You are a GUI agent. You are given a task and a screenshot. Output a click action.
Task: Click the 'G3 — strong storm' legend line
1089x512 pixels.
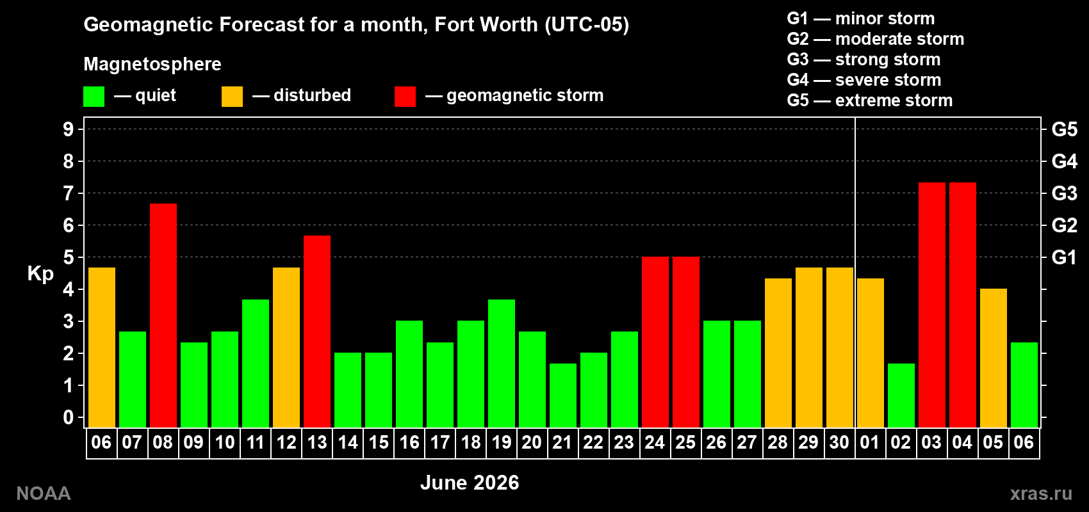[864, 60]
